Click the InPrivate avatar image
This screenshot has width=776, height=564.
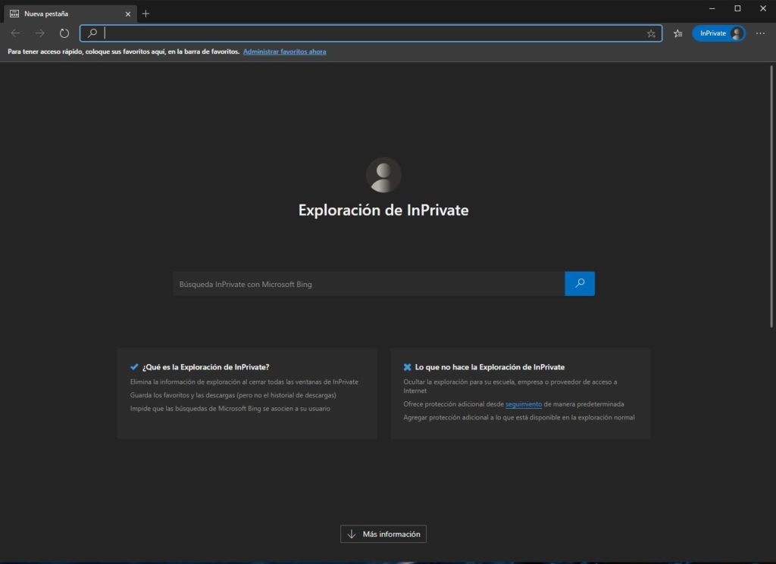[x=383, y=175]
